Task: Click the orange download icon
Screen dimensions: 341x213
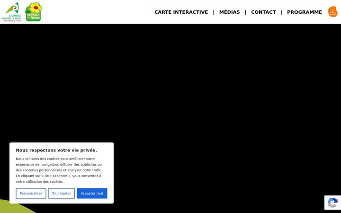Action: click(333, 11)
